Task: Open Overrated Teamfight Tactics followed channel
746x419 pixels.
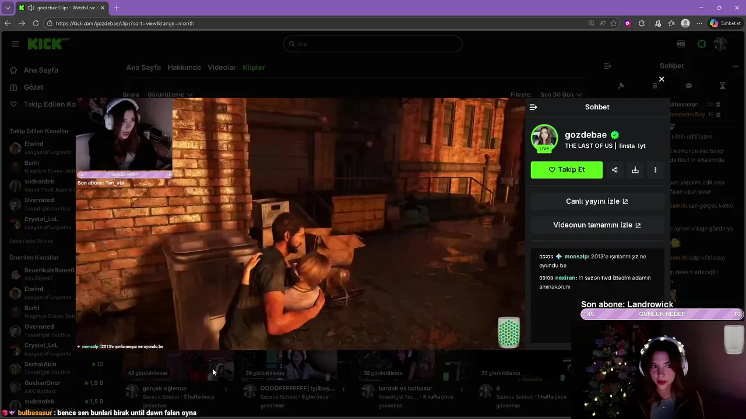Action: click(42, 204)
